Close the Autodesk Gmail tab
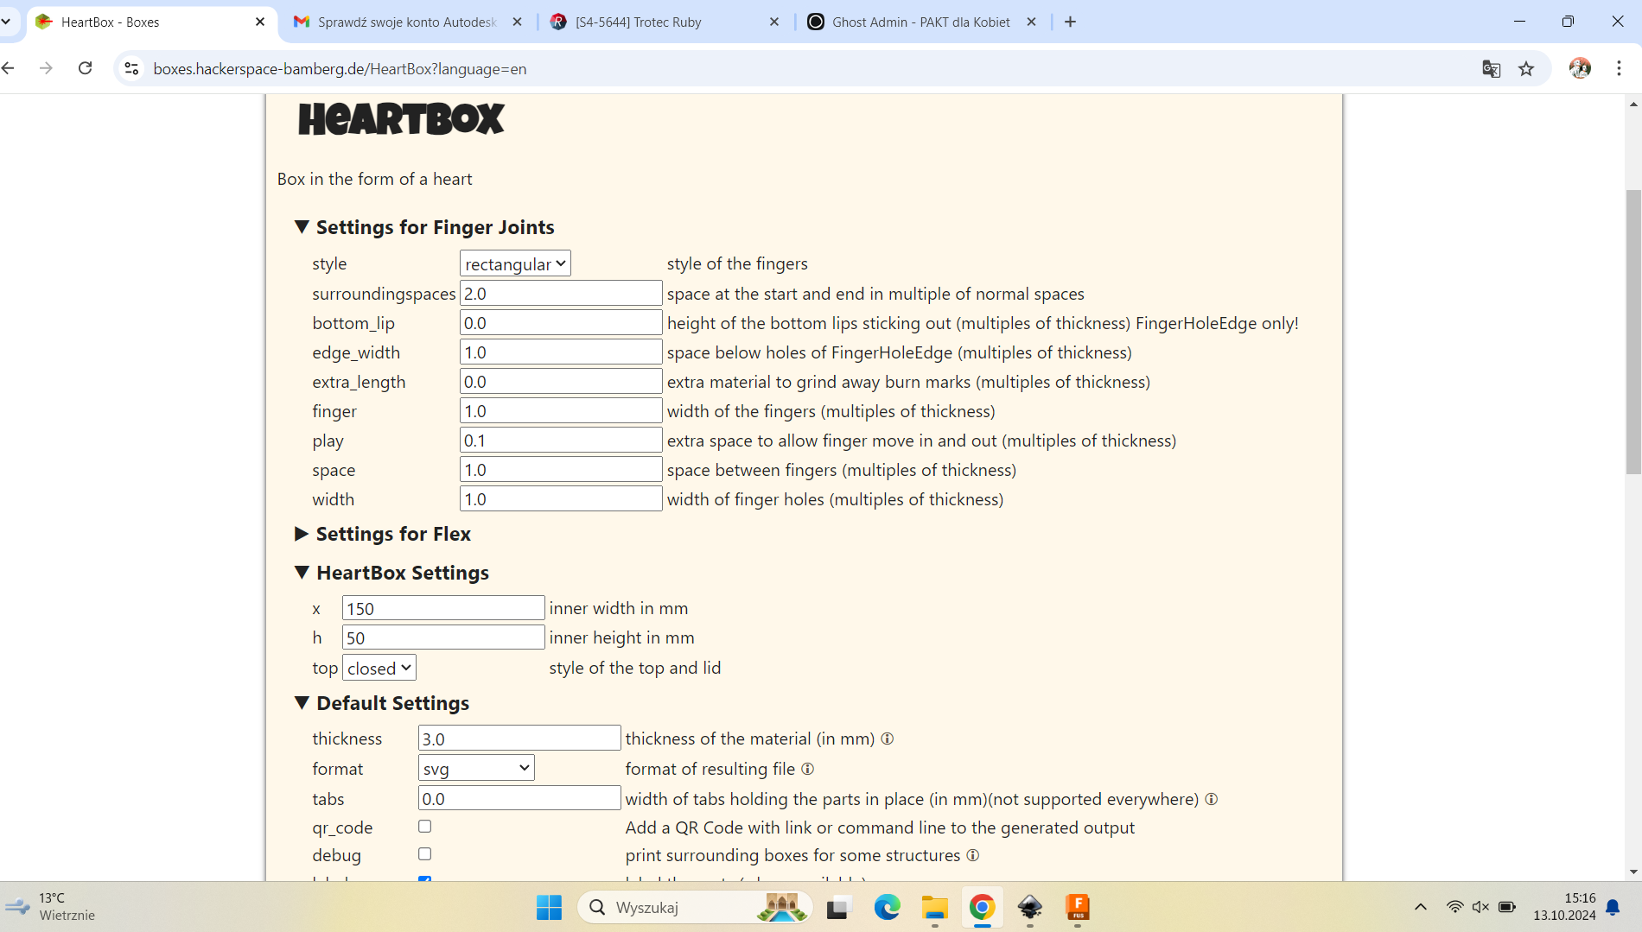The image size is (1642, 932). [518, 22]
